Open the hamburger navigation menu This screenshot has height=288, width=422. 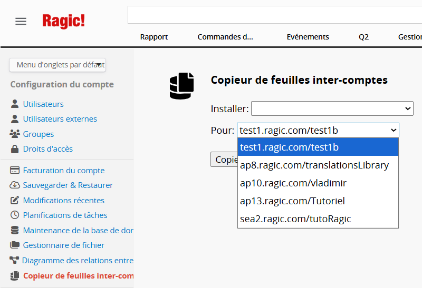pyautogui.click(x=21, y=22)
